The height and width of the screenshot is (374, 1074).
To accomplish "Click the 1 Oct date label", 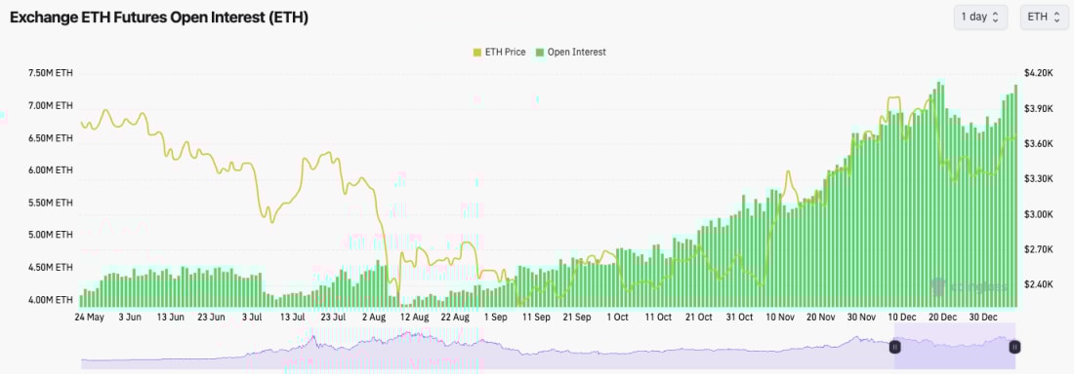I will tap(617, 318).
